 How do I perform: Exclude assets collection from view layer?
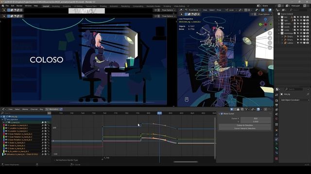click(294, 27)
